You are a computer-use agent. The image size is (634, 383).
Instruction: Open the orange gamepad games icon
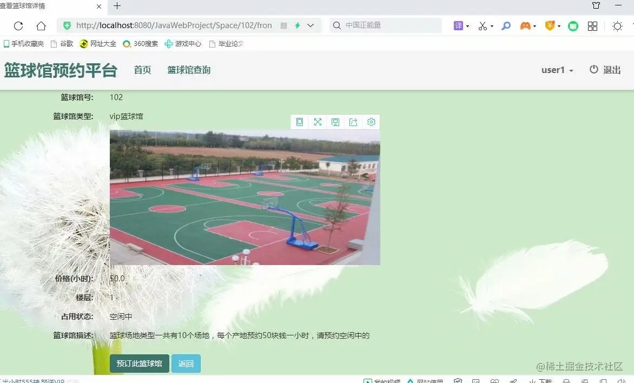[x=525, y=26]
